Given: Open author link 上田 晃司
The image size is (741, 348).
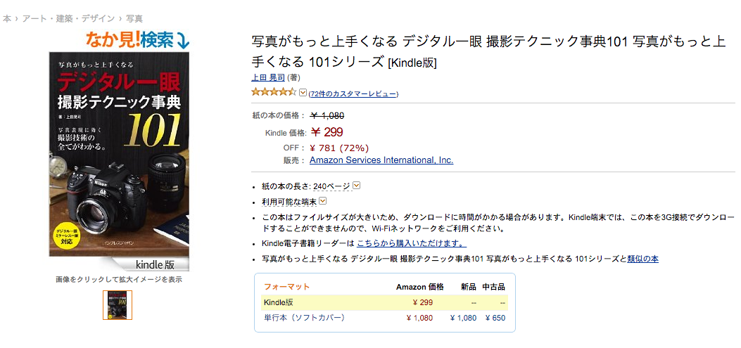Looking at the screenshot, I should (x=267, y=78).
